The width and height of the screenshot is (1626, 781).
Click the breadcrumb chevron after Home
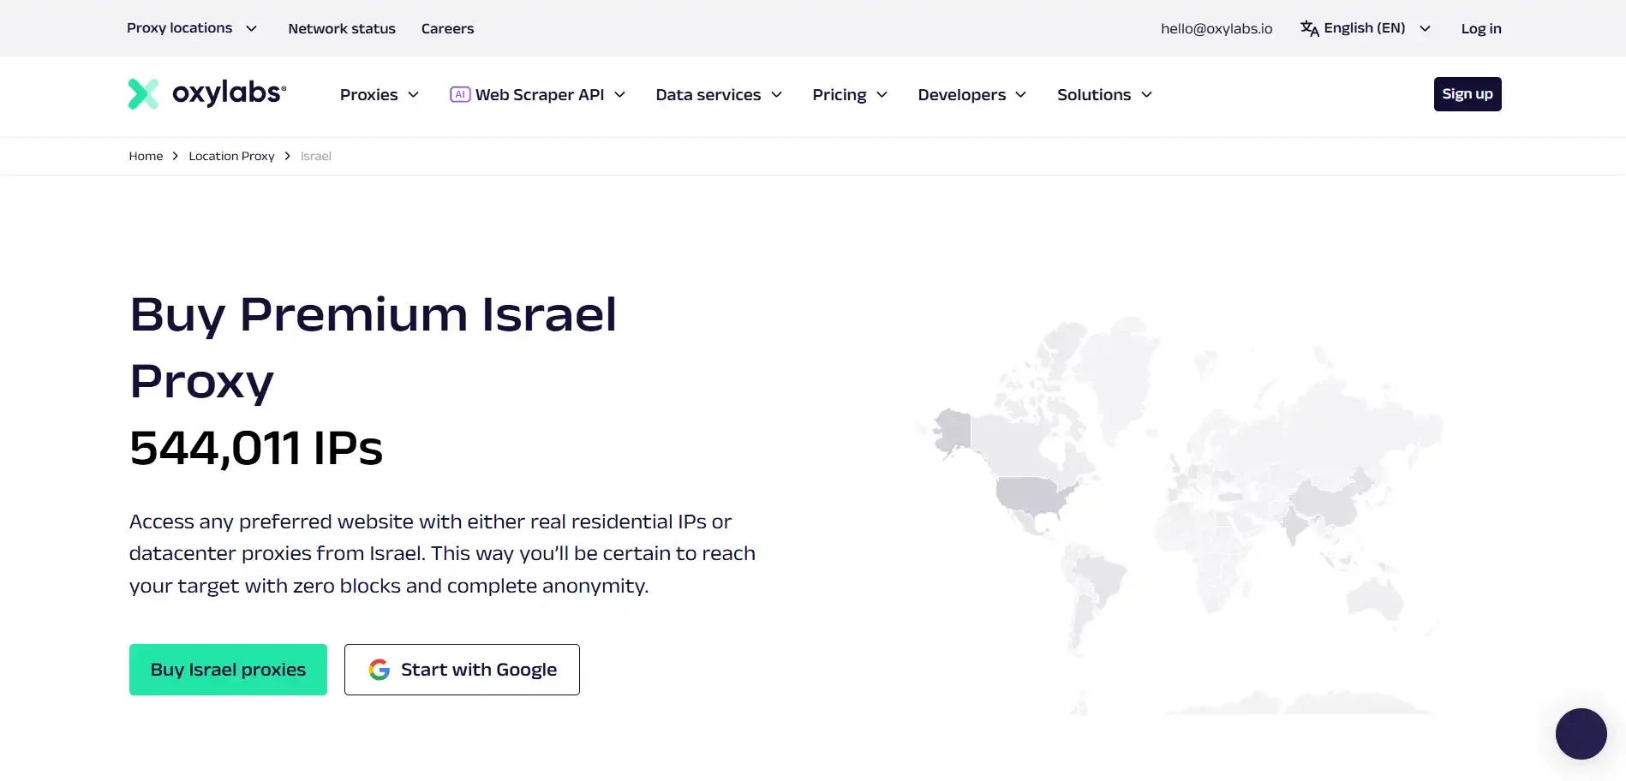pyautogui.click(x=176, y=156)
